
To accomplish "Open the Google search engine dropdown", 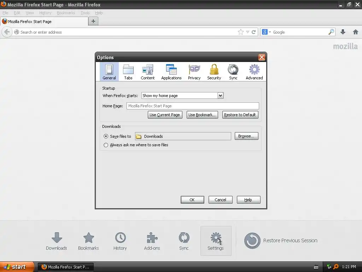I will click(x=267, y=32).
